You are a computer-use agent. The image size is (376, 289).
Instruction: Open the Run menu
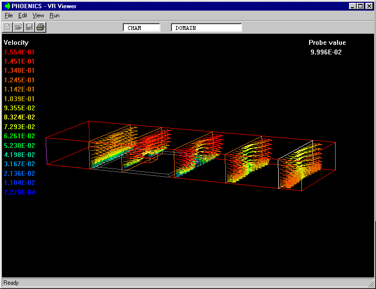54,15
